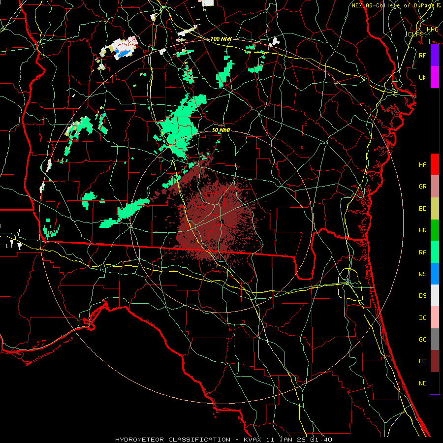
Task: Click the BI legend label
Action: click(x=423, y=361)
